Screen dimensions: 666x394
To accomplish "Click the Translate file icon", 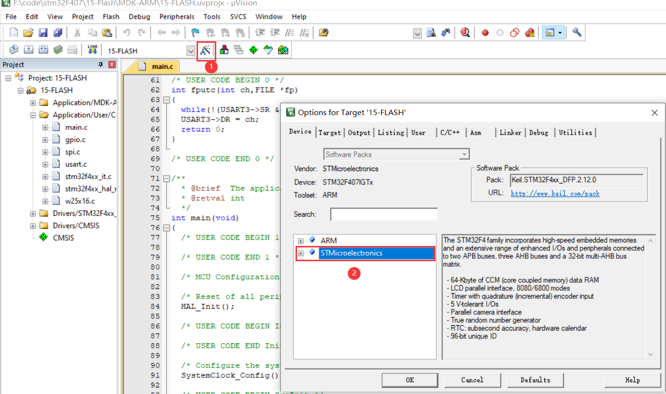I will pos(14,50).
